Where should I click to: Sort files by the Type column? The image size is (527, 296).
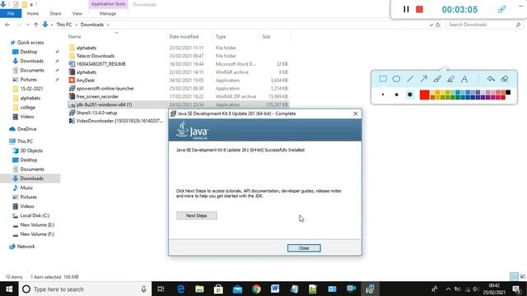[x=221, y=36]
